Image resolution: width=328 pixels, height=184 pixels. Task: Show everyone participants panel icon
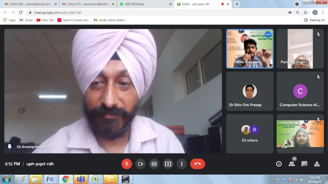point(291,164)
